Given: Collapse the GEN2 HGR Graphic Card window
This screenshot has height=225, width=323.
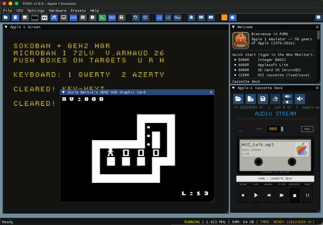Looking at the screenshot, I should pos(64,92).
